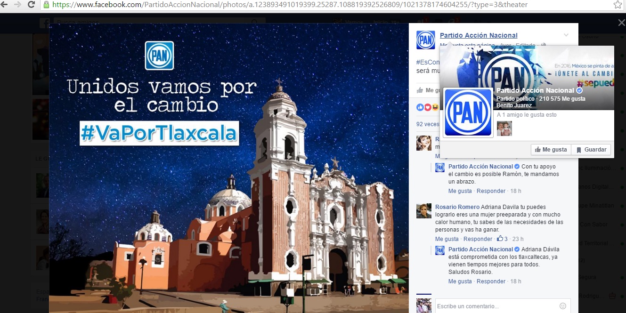Click verified badge in hovercard
The height and width of the screenshot is (313, 626).
[580, 90]
